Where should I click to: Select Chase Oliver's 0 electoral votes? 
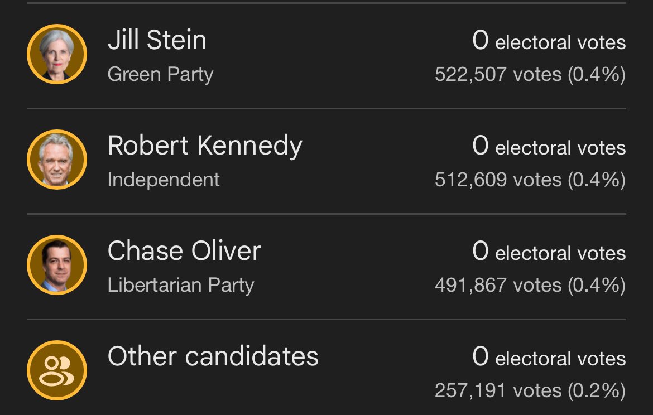tap(549, 252)
